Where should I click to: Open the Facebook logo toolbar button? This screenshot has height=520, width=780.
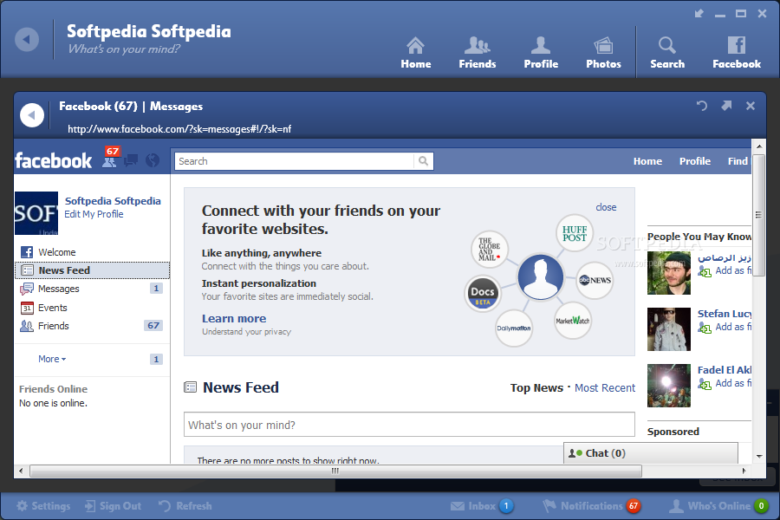[x=737, y=53]
